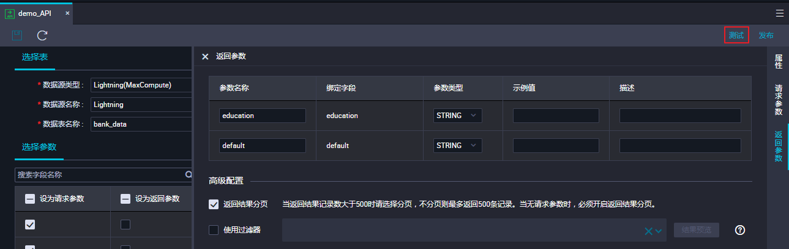Click the 发布 button
Viewport: 789px width, 249px height.
click(766, 35)
